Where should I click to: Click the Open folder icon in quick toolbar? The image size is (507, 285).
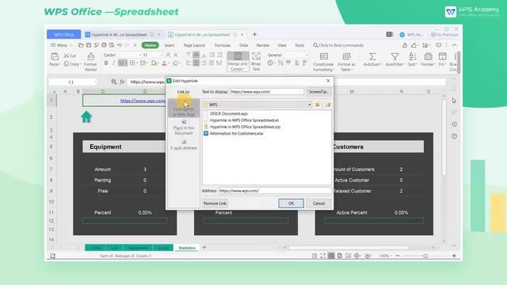pos(81,45)
